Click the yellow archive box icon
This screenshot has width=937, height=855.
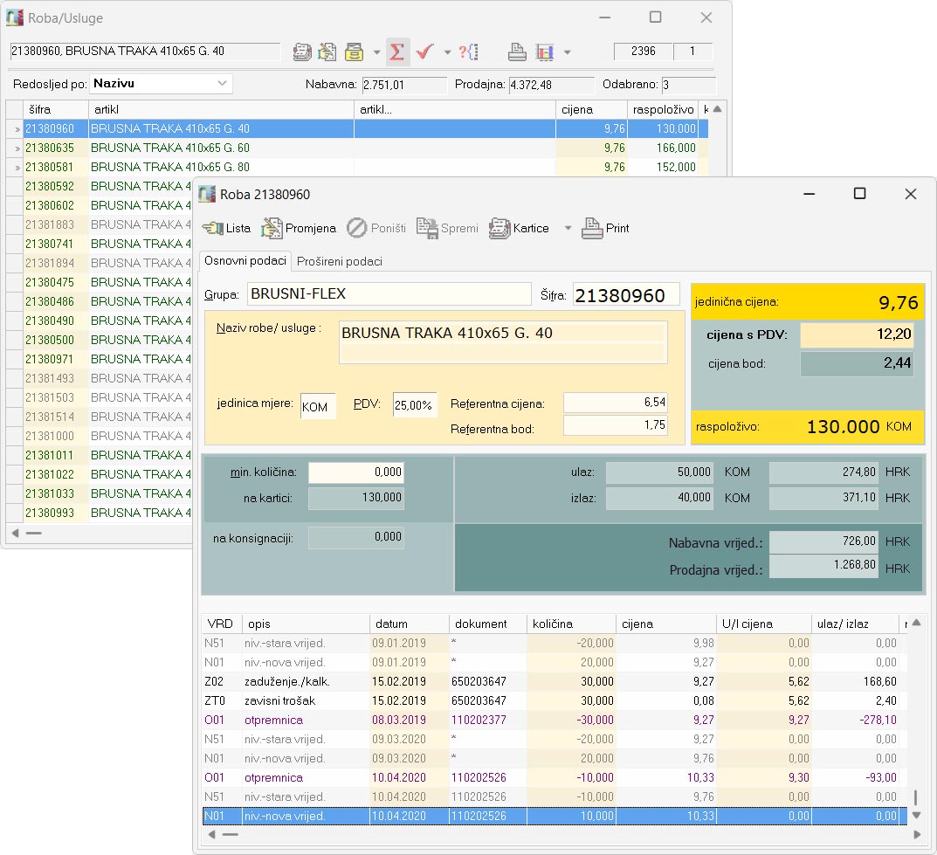coord(354,52)
